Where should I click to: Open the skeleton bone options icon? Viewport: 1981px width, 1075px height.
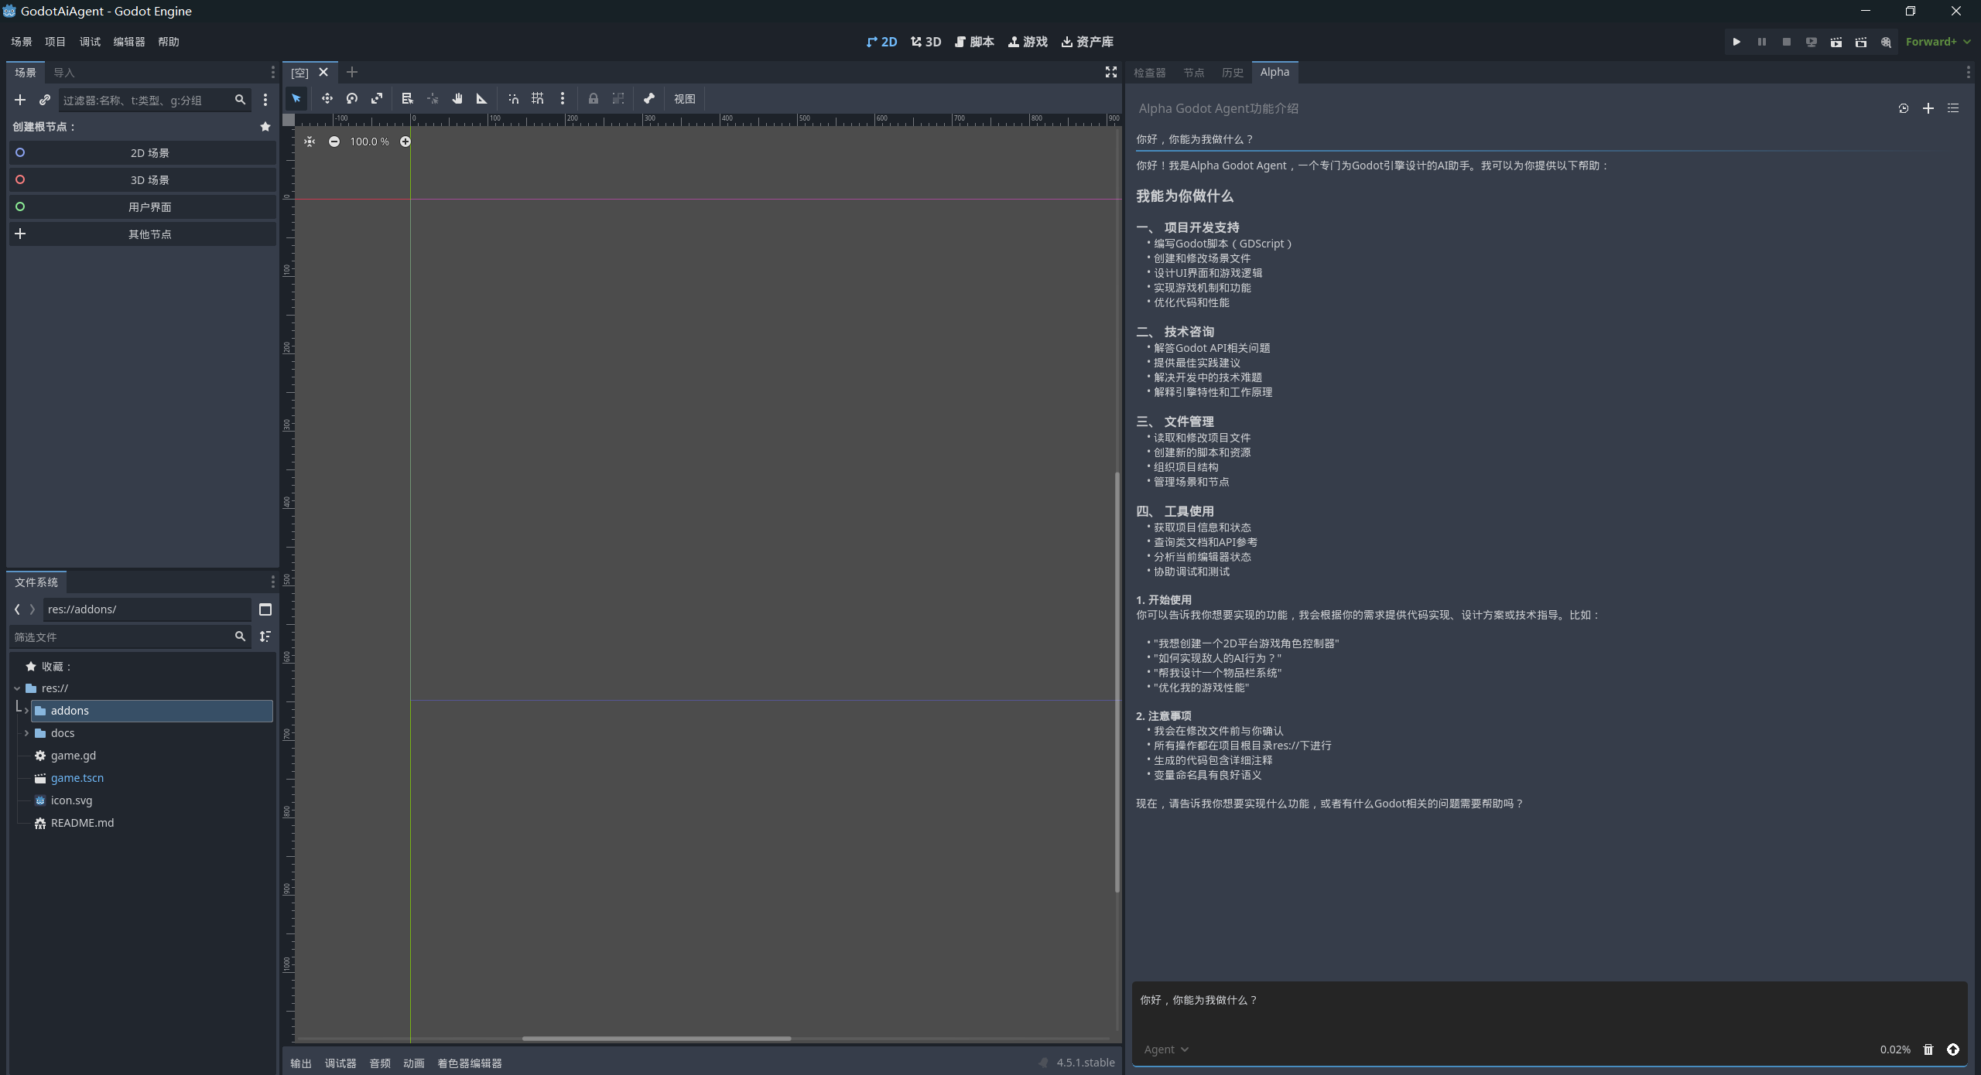(649, 98)
